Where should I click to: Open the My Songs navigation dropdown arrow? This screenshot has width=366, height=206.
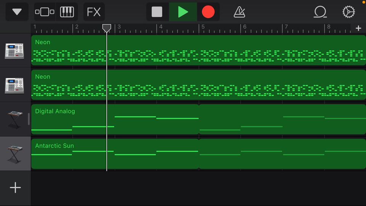17,12
